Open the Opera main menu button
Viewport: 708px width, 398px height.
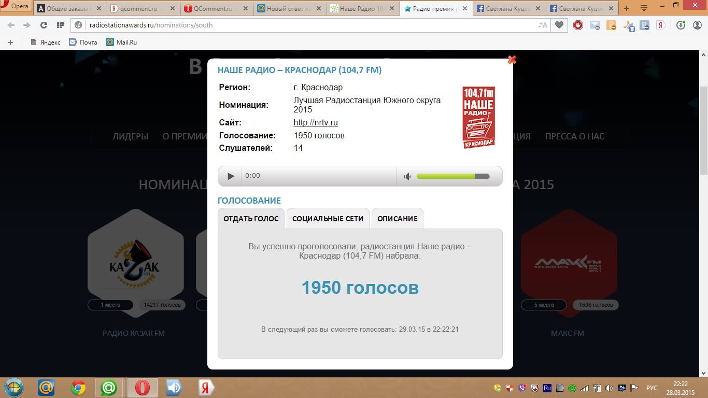(x=17, y=7)
